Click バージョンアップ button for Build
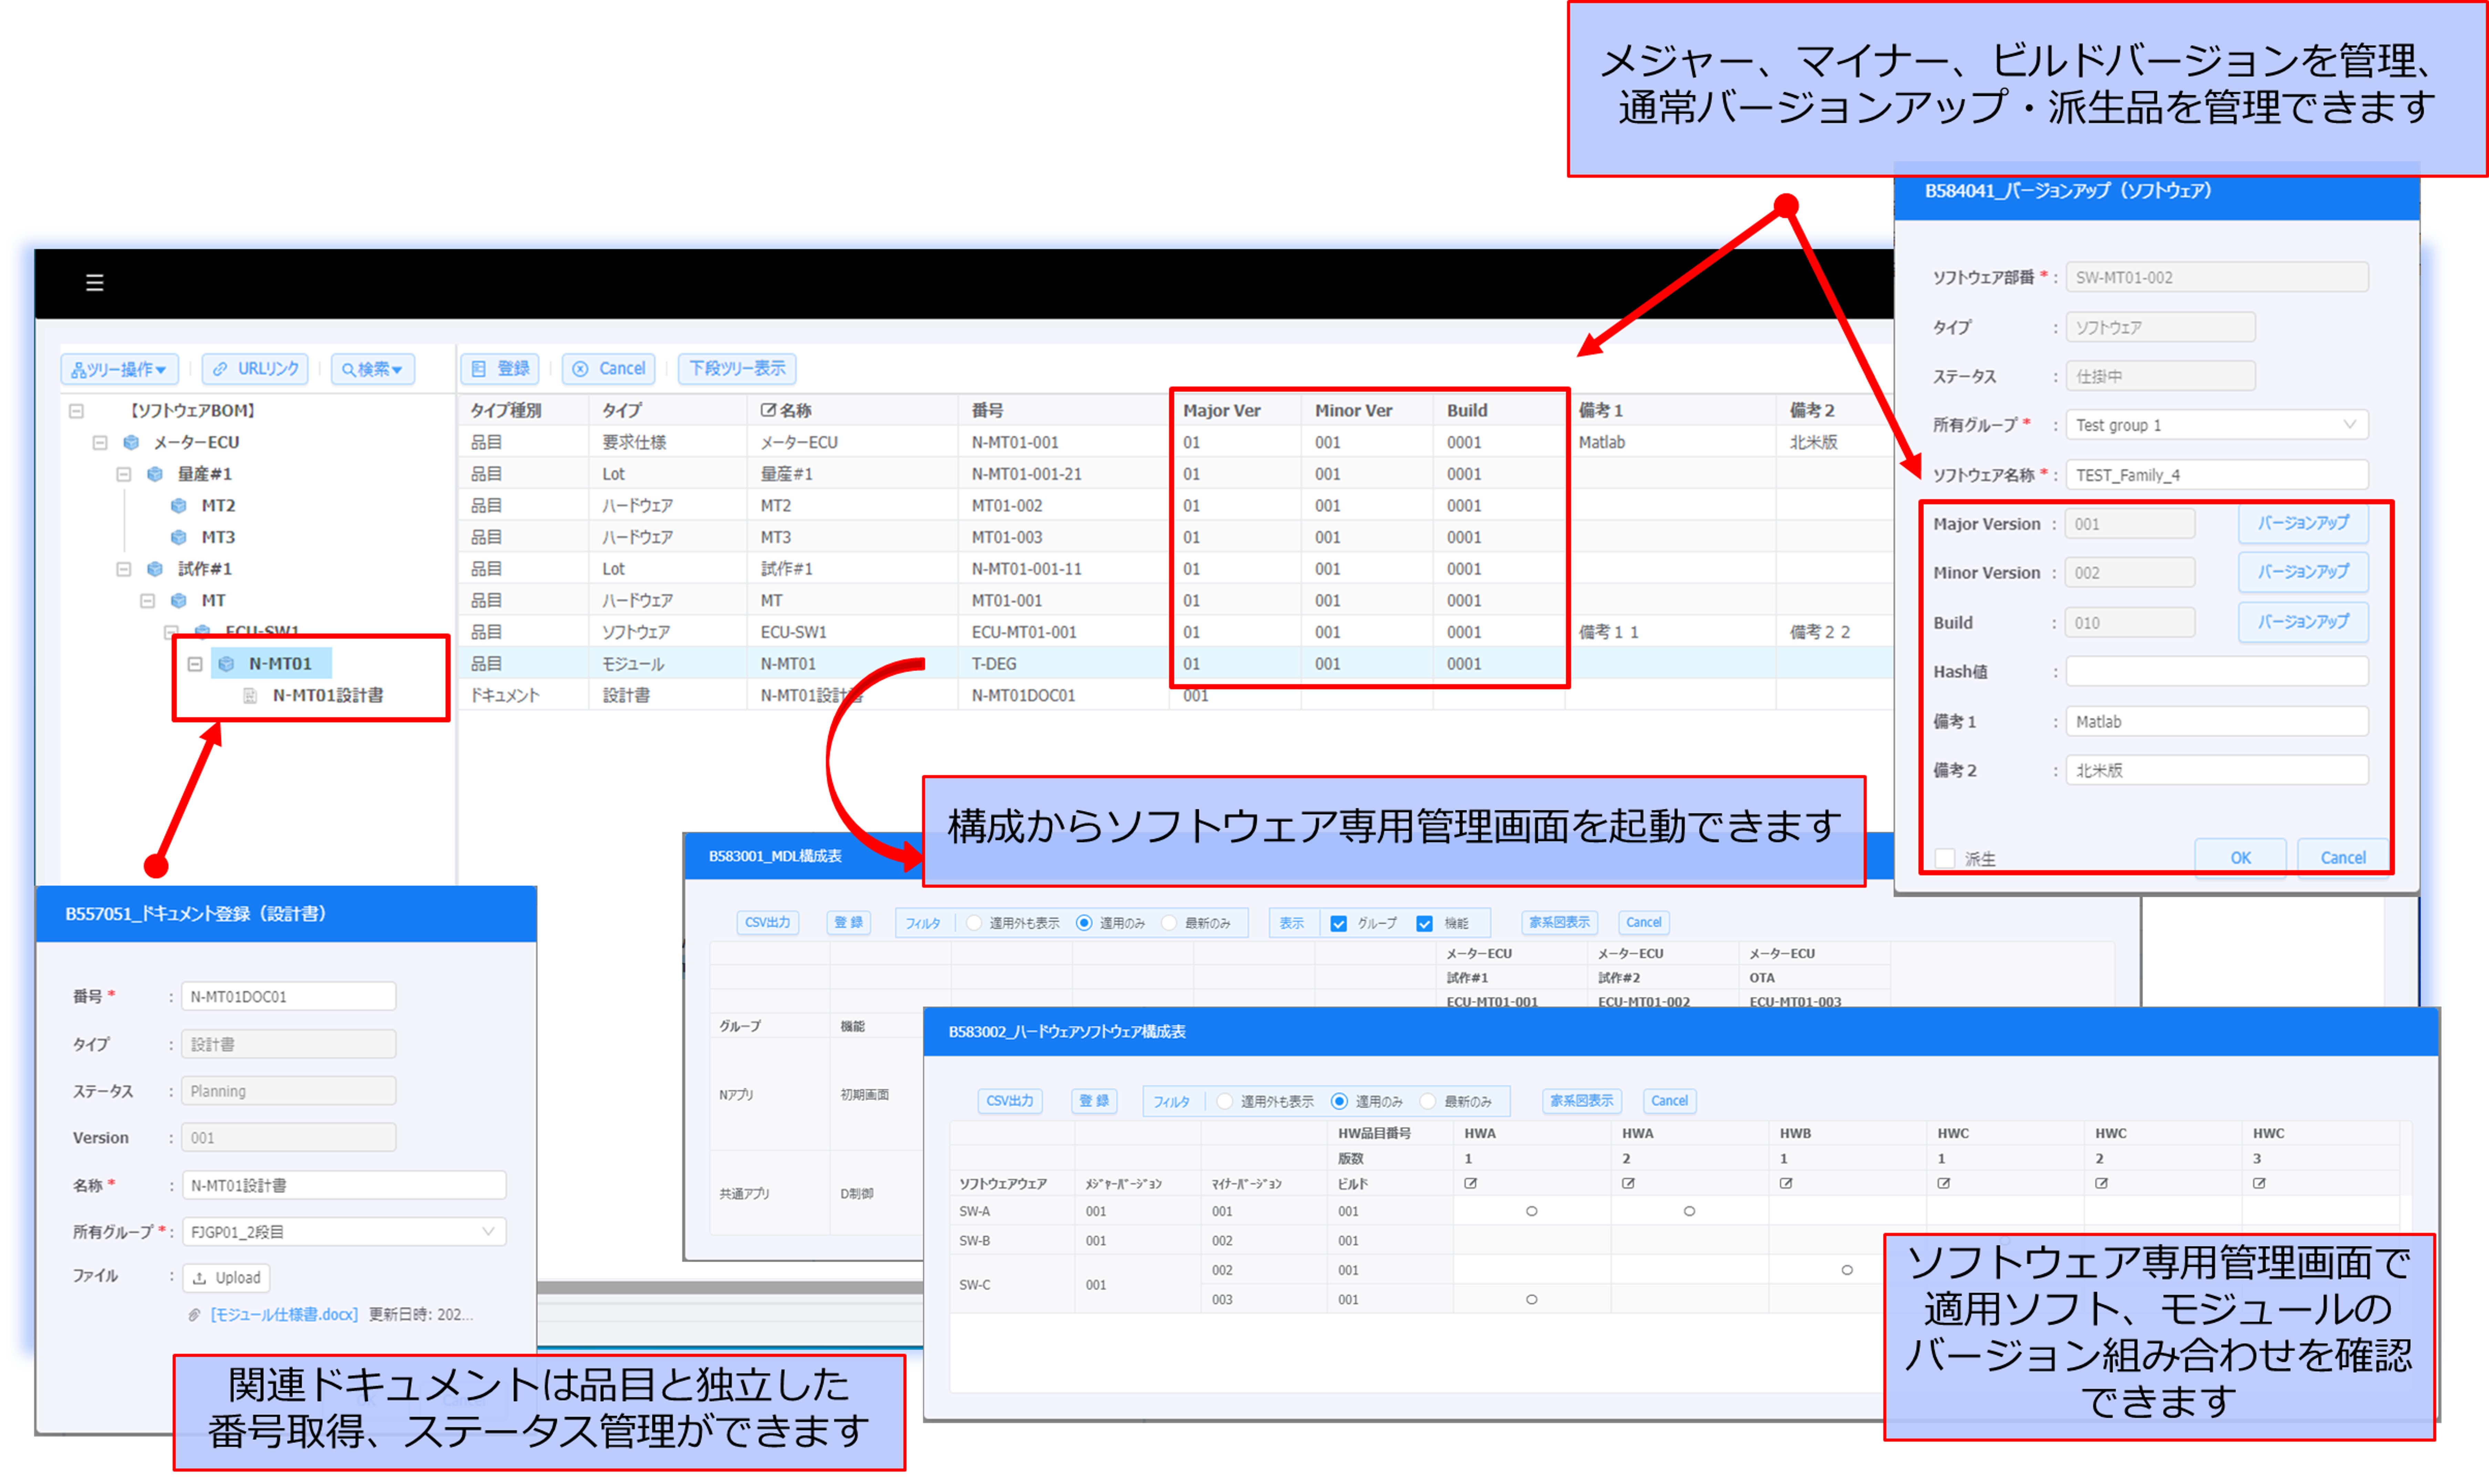 2303,622
